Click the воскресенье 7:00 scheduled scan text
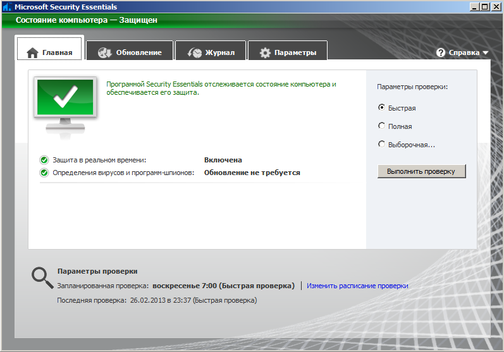504x352 pixels. pyautogui.click(x=223, y=286)
